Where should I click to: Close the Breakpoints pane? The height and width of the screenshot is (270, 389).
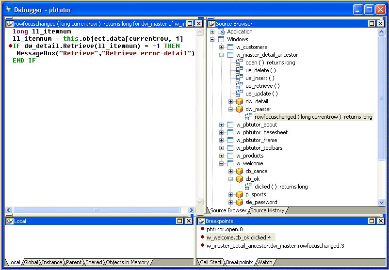(x=381, y=221)
